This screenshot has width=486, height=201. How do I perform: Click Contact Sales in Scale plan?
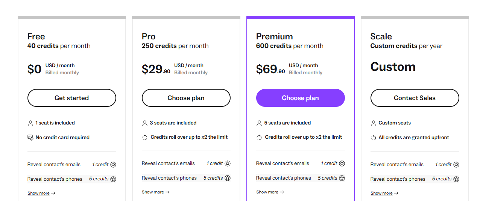click(x=415, y=98)
